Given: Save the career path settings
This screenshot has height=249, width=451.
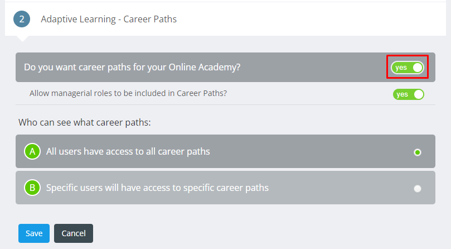Looking at the screenshot, I should click(x=34, y=233).
